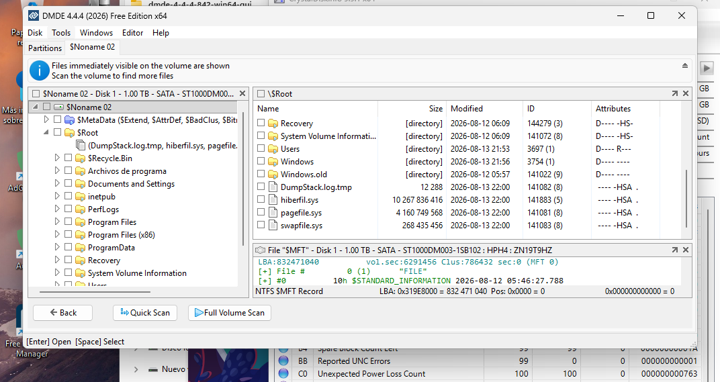Click the DumpStack.log.tmp file icon in list
This screenshot has width=720, height=382.
[273, 187]
